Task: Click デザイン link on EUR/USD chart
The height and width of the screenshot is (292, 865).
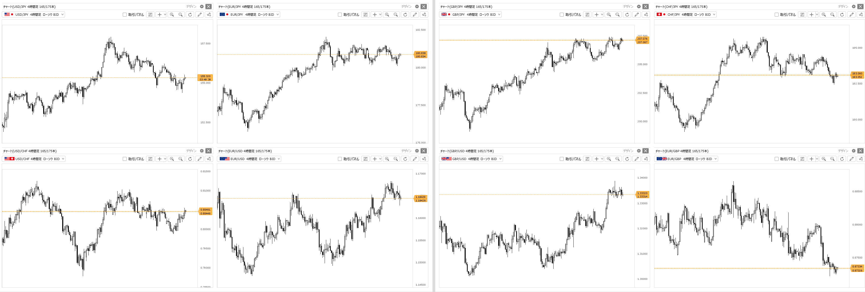Action: 406,151
